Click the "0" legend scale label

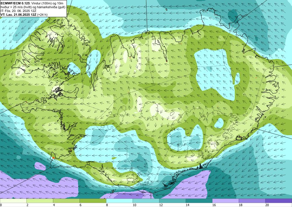(1, 205)
